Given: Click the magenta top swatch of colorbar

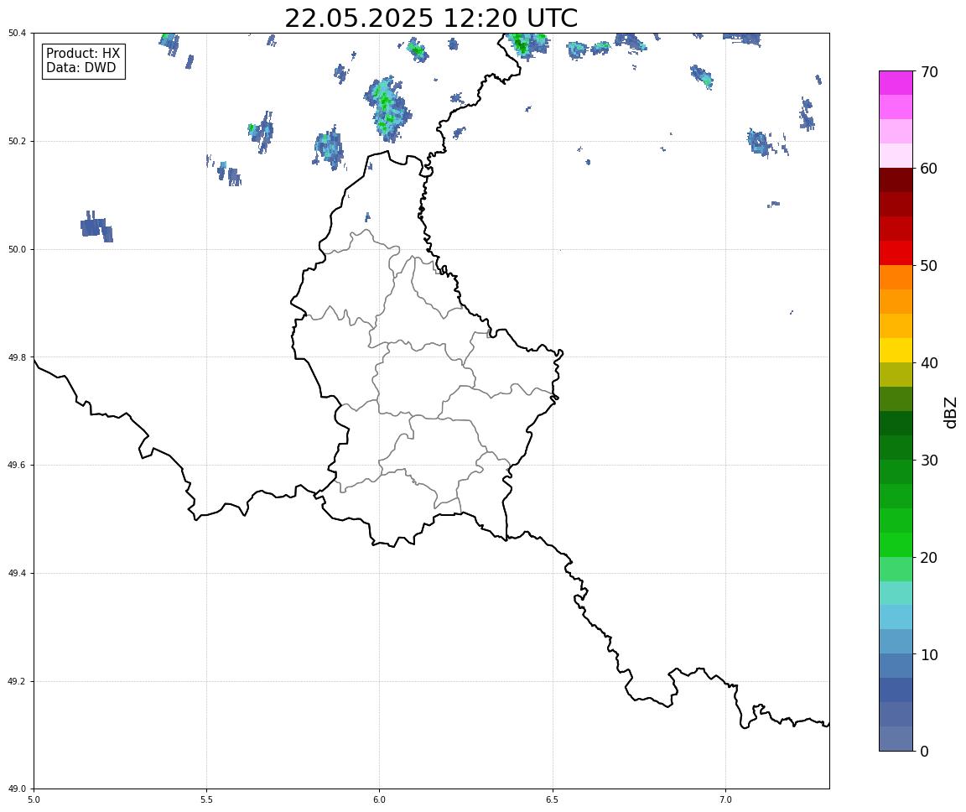Looking at the screenshot, I should [x=896, y=82].
